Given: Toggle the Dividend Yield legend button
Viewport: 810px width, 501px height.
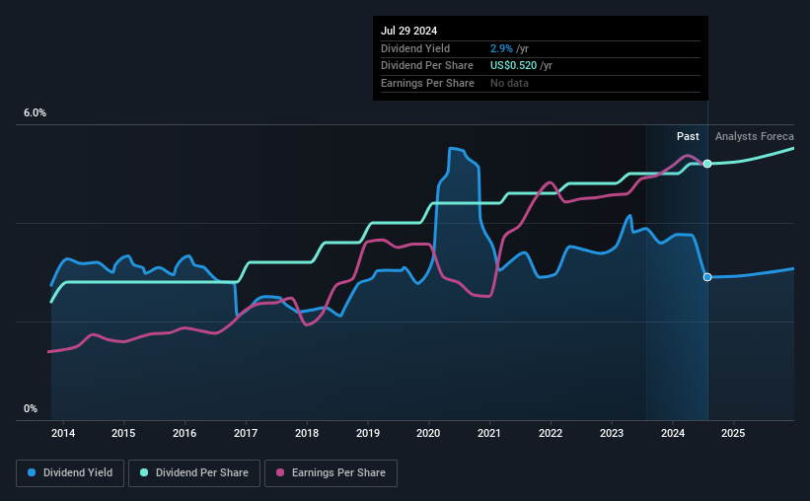Looking at the screenshot, I should click(x=70, y=473).
